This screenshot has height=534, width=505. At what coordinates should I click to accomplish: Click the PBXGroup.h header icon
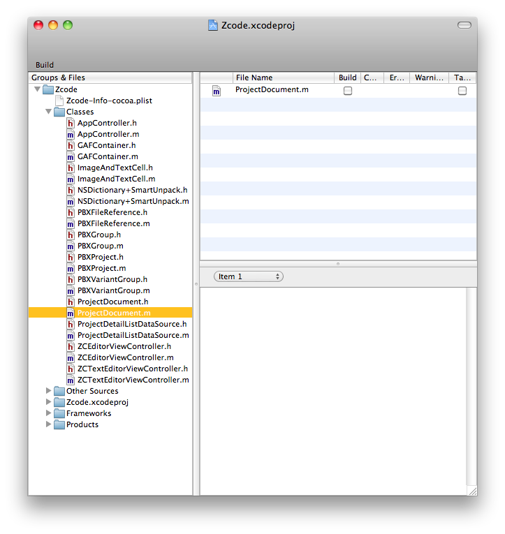[x=70, y=235]
